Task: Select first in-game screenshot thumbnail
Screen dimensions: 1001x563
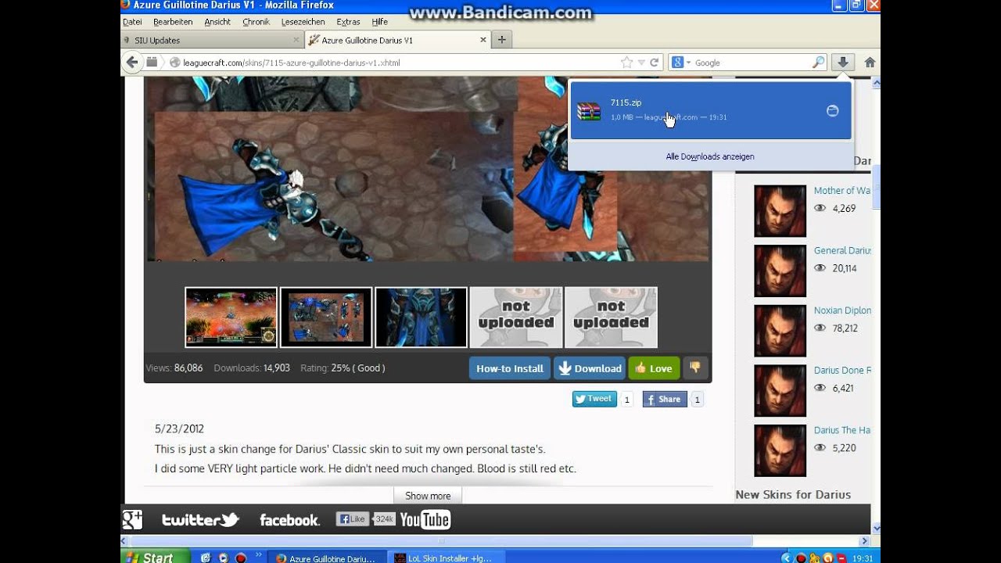Action: click(x=231, y=317)
